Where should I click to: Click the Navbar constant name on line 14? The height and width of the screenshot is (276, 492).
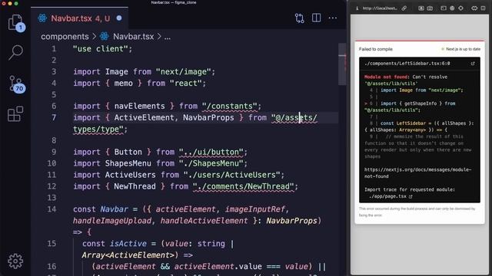[114, 209]
